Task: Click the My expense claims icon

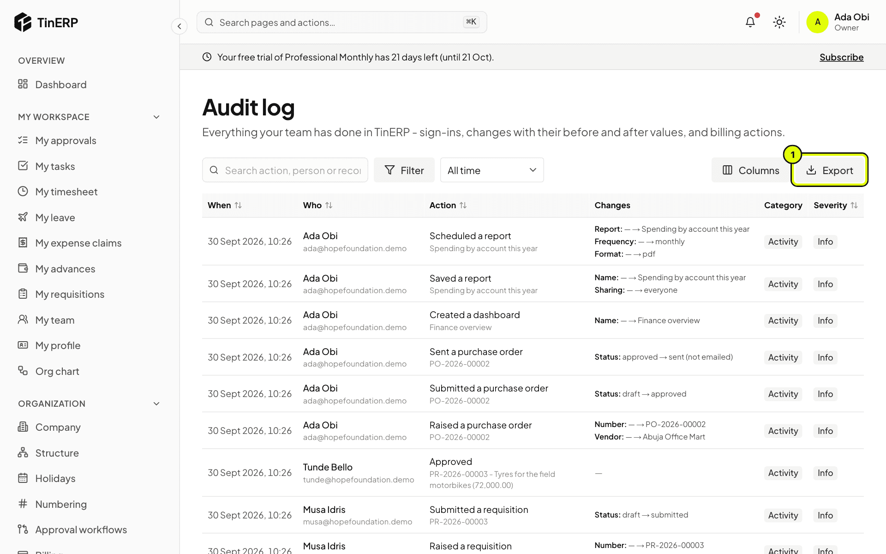Action: tap(23, 242)
